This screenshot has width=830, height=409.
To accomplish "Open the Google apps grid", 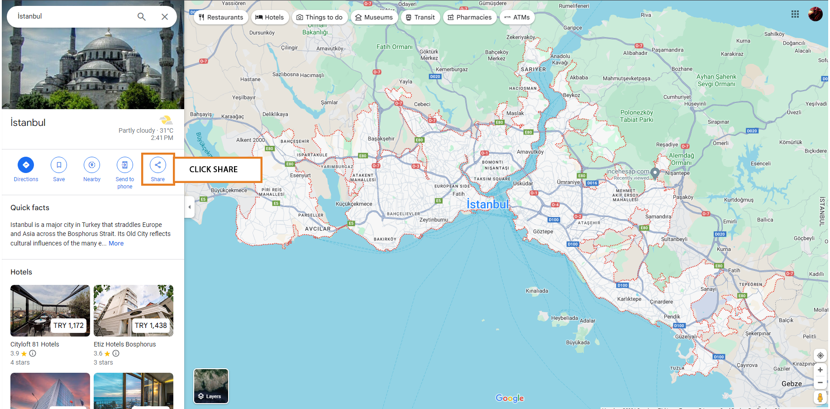I will (x=795, y=14).
